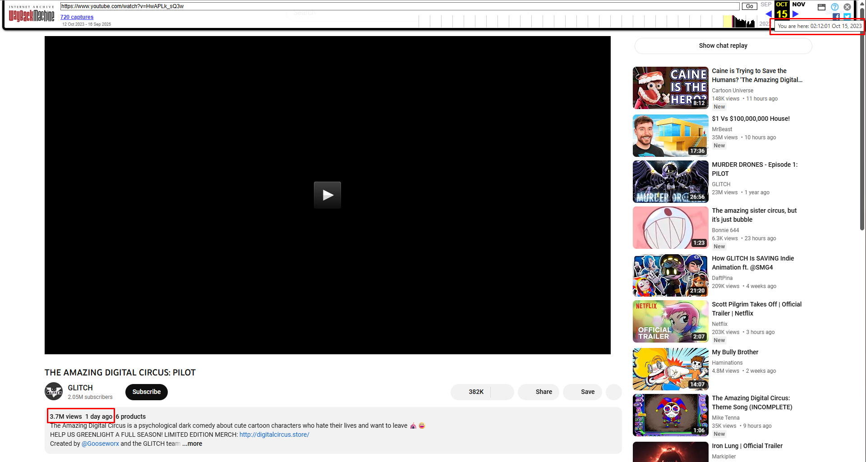Open Wayback Machine help question mark icon
This screenshot has height=462, width=866.
(835, 7)
